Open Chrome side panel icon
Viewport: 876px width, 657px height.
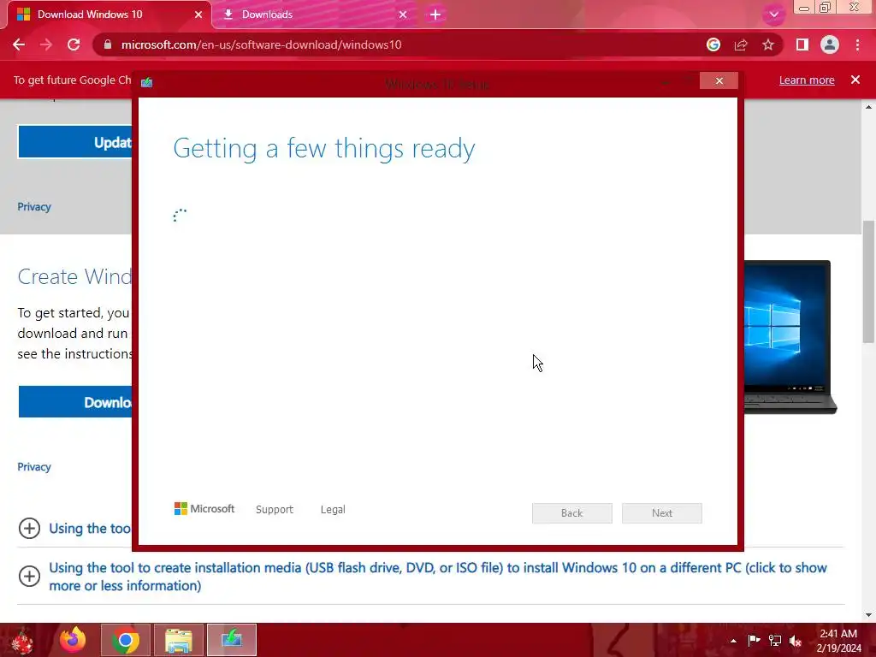tap(802, 44)
